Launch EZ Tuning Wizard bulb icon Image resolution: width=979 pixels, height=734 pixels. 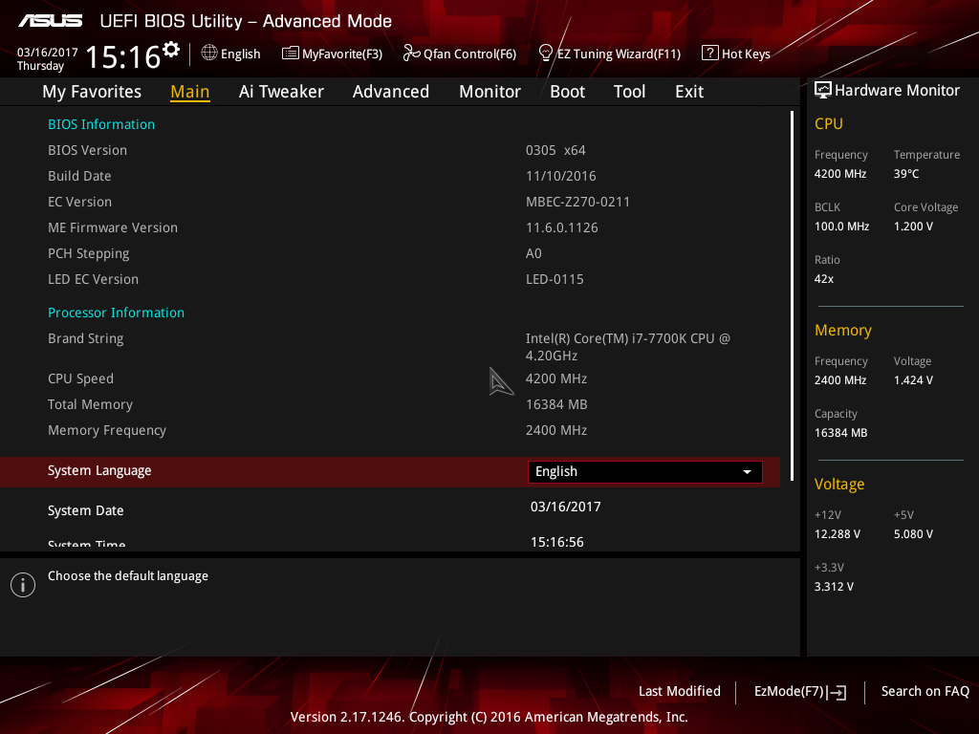click(546, 54)
